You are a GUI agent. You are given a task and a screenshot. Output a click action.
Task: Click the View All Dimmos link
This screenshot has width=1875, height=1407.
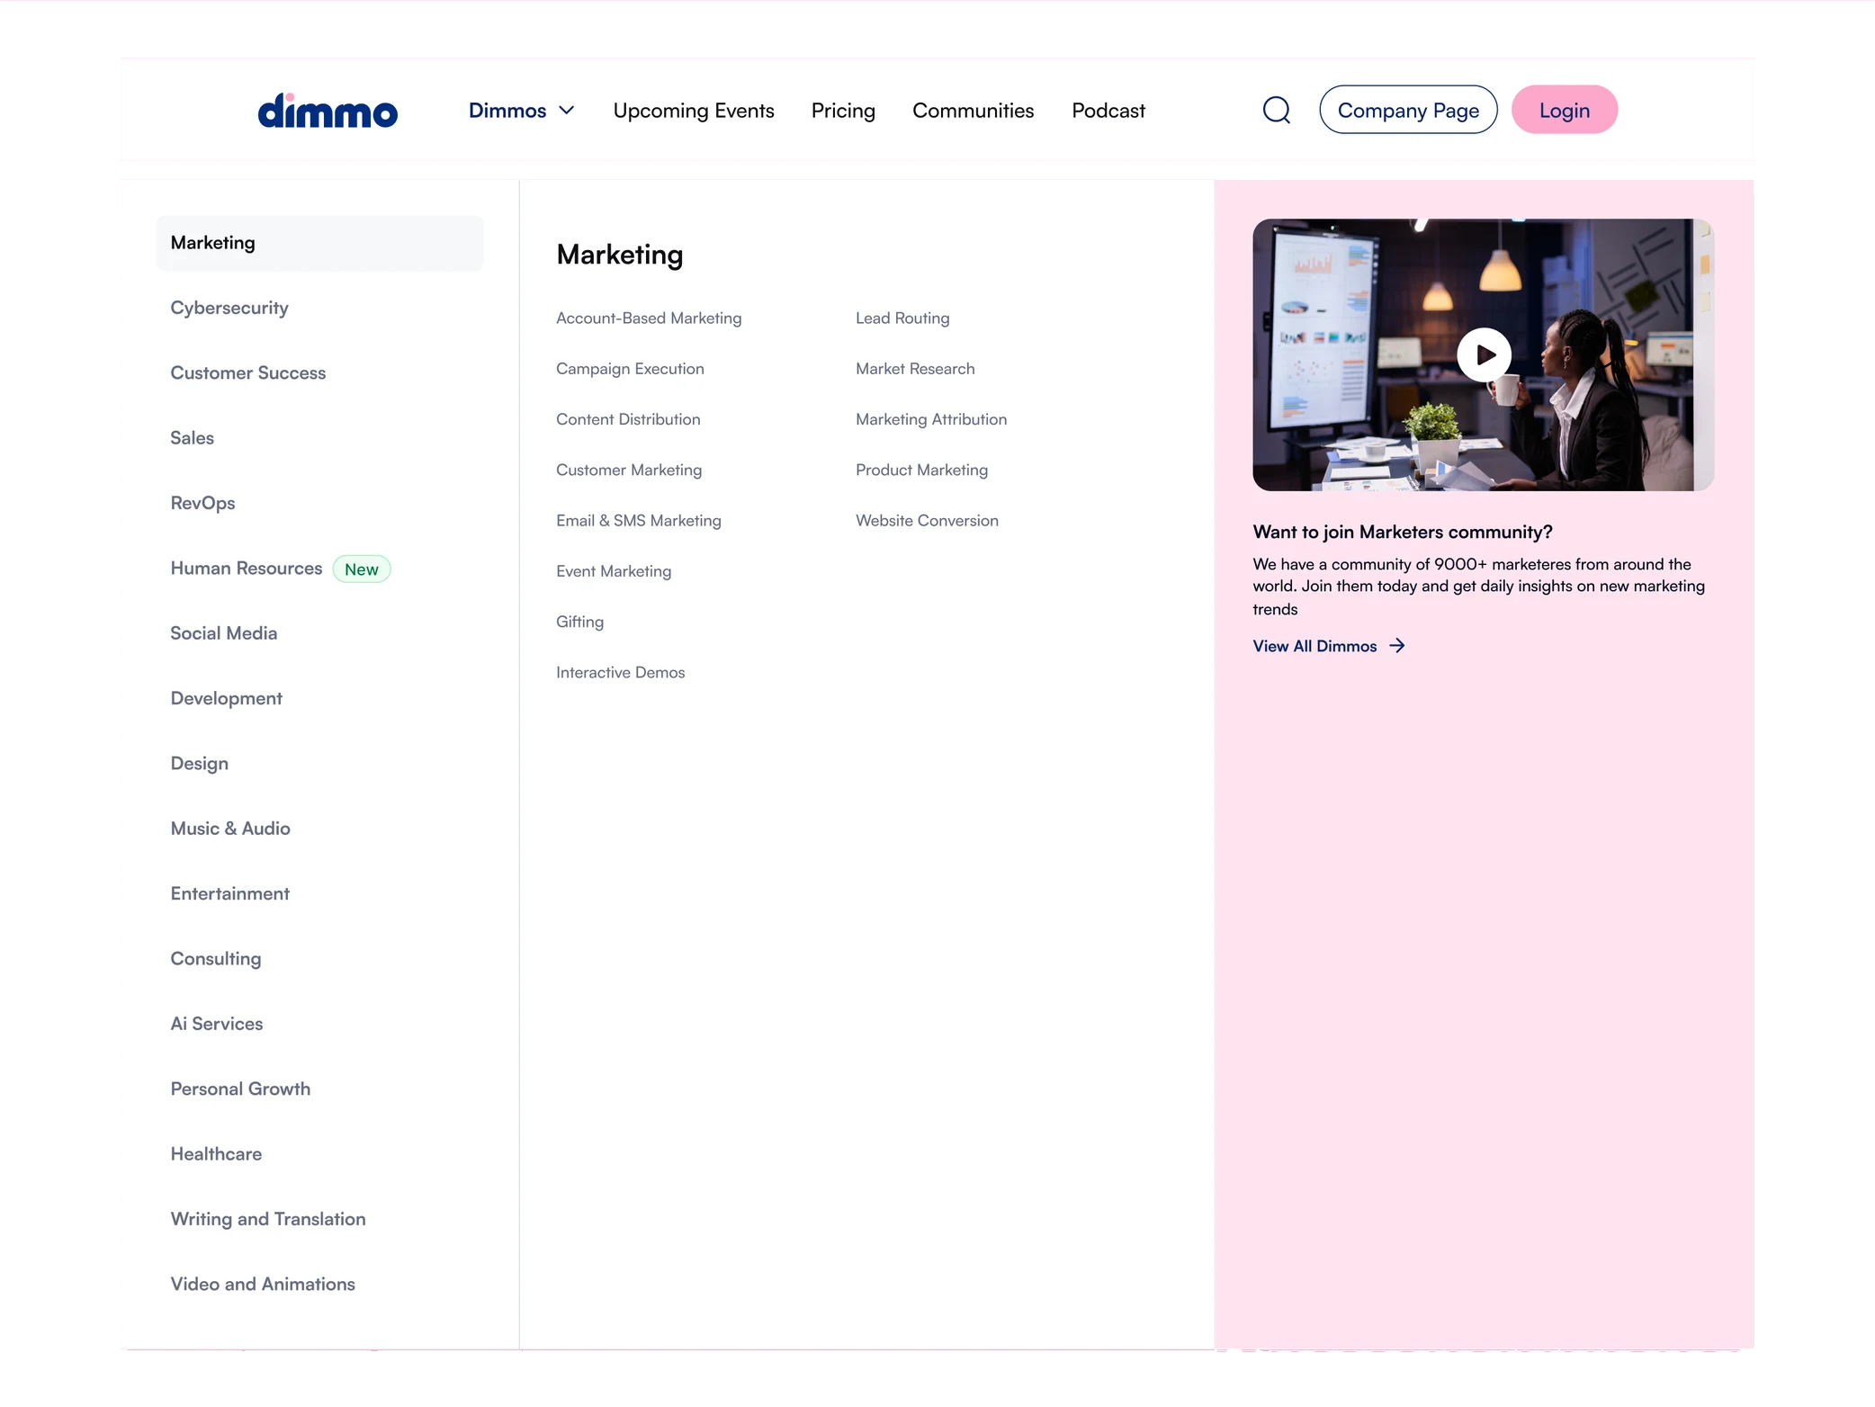point(1314,646)
